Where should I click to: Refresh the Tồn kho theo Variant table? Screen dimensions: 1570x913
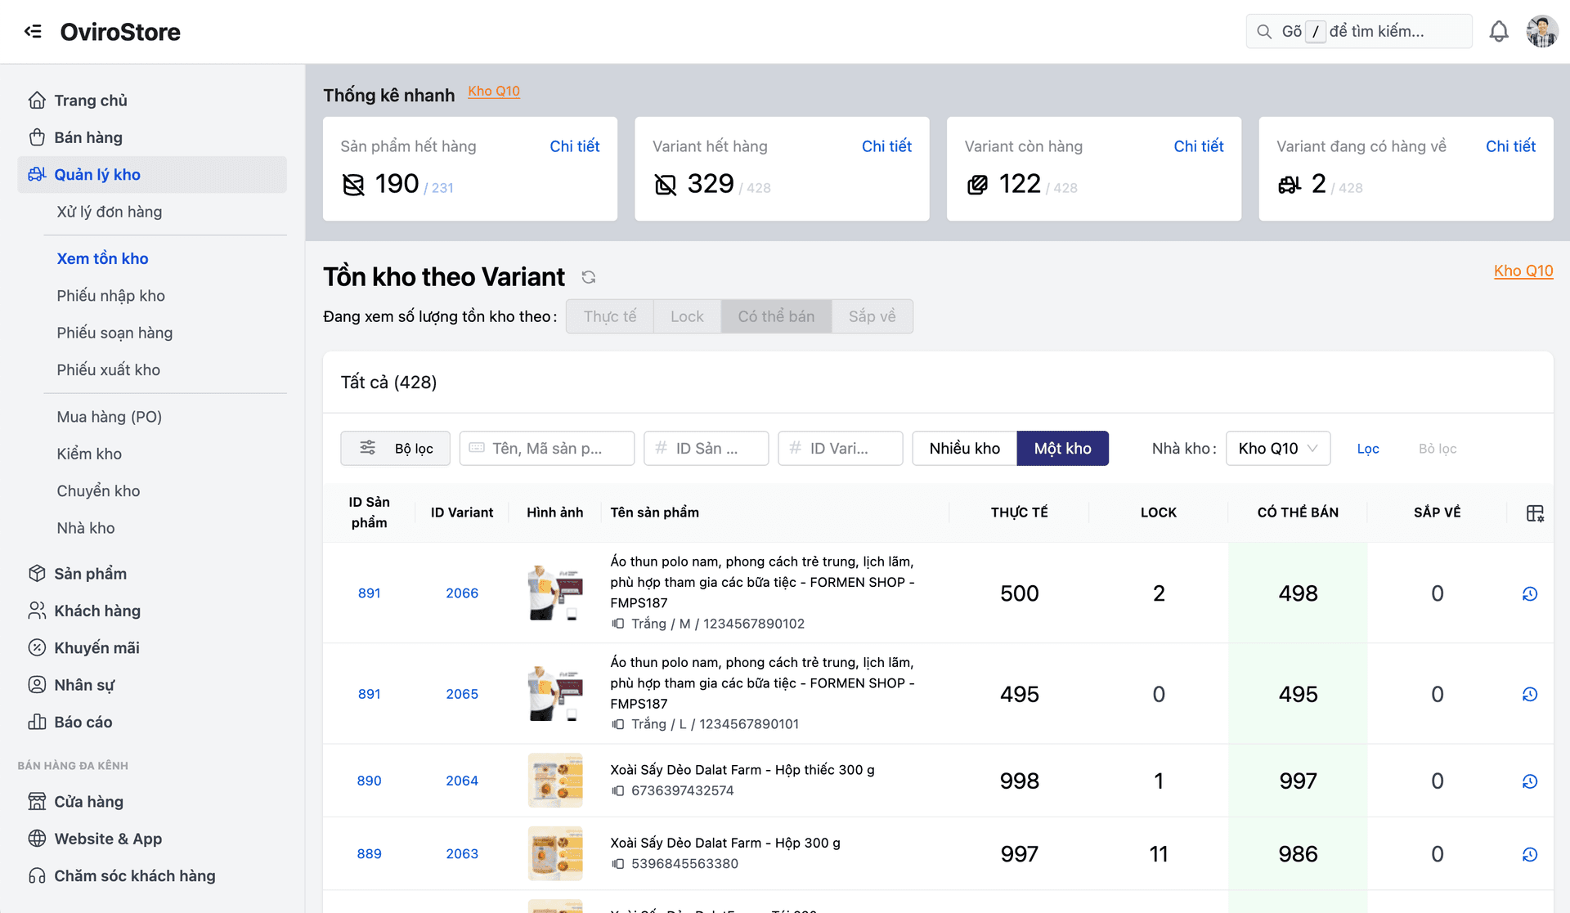pos(588,277)
